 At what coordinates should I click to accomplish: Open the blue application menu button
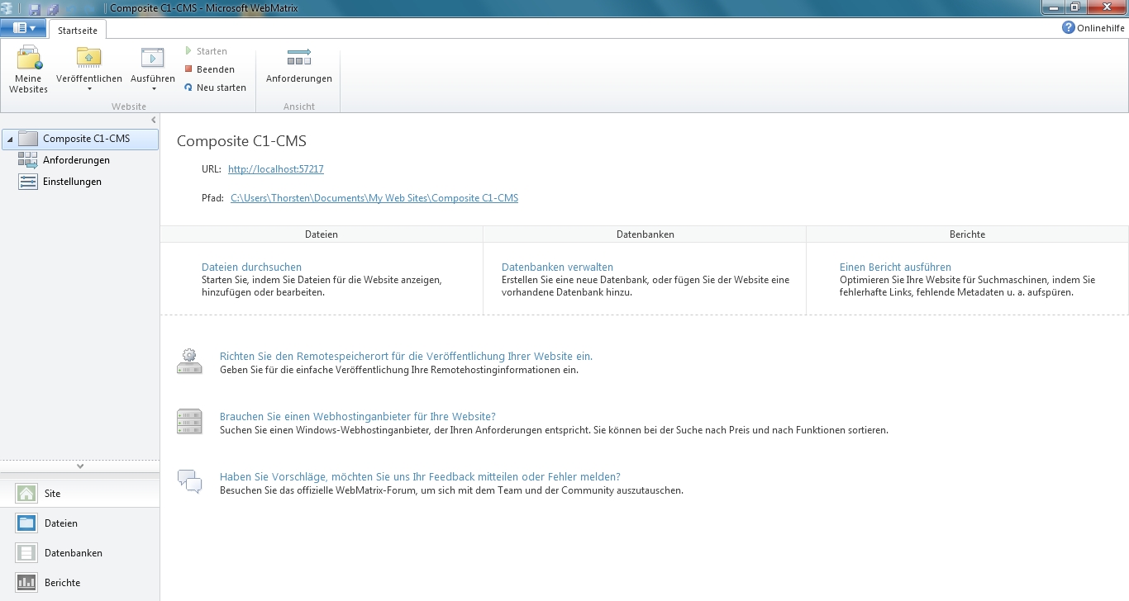23,28
